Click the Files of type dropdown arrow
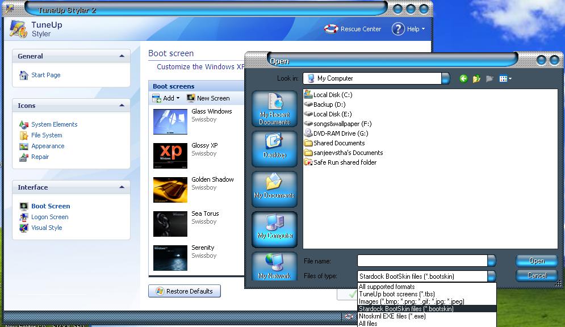565x327 pixels. click(492, 276)
